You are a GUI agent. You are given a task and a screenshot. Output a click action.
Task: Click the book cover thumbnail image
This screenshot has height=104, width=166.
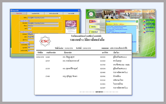[x=71, y=27]
